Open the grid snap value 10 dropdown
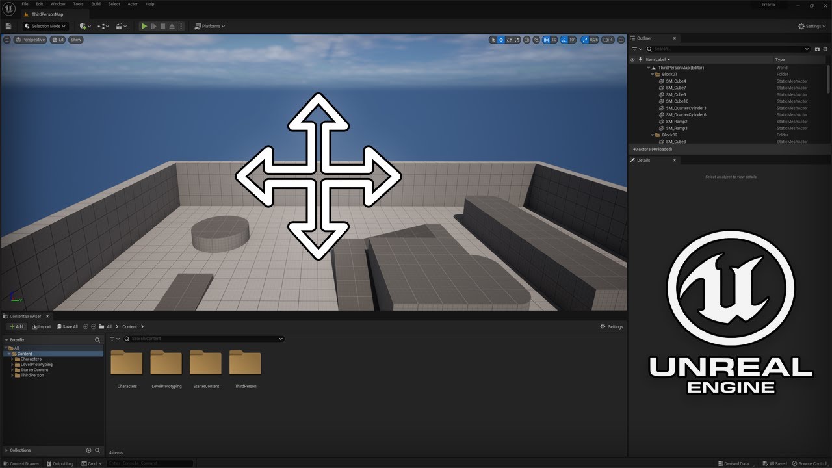832x468 pixels. click(x=554, y=40)
